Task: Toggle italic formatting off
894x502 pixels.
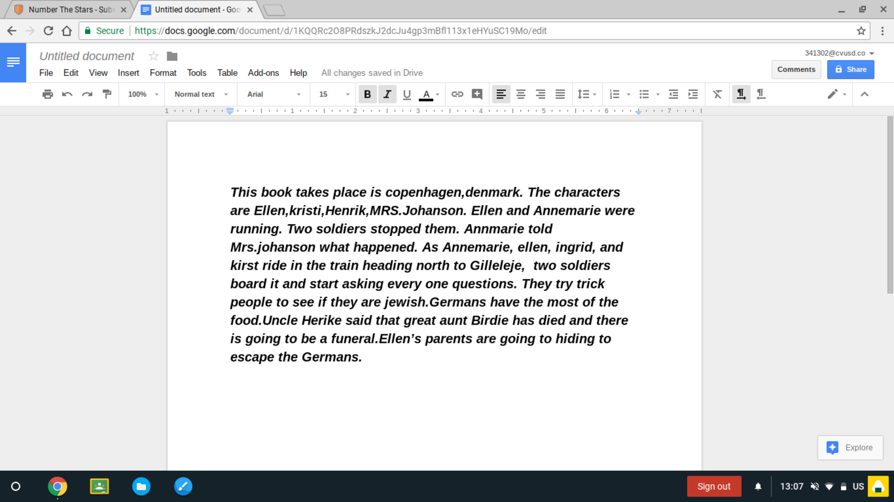Action: point(387,94)
